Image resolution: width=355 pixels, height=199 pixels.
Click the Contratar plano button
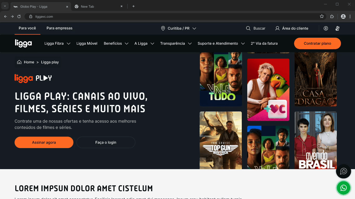(318, 43)
